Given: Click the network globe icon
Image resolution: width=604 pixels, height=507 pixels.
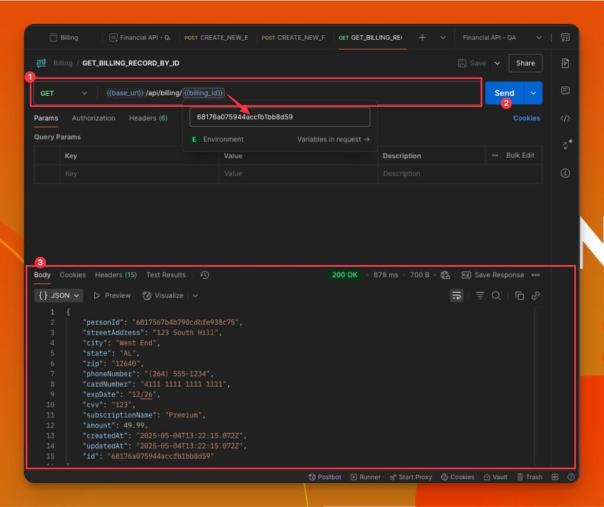Looking at the screenshot, I should pos(445,275).
